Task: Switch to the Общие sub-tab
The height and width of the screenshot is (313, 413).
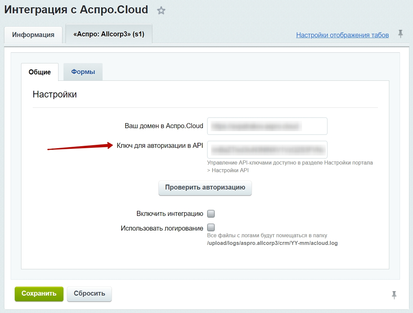Action: [x=40, y=72]
